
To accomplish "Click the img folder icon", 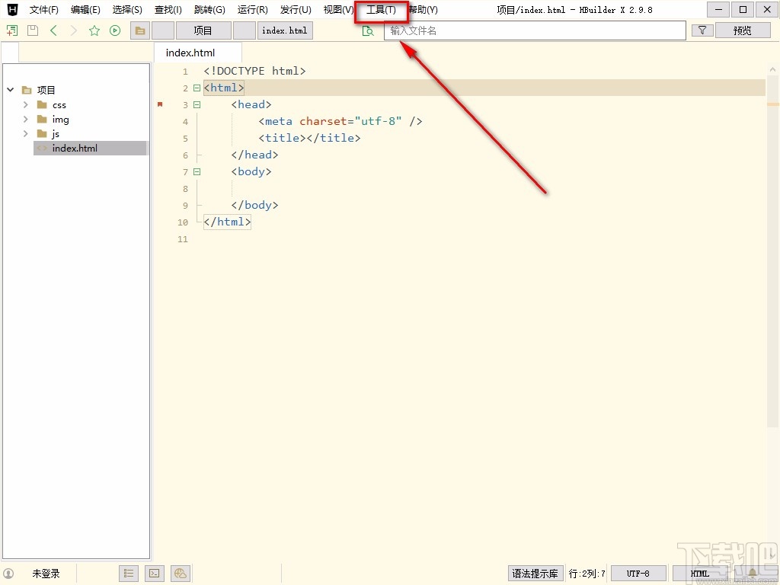I will tap(43, 120).
